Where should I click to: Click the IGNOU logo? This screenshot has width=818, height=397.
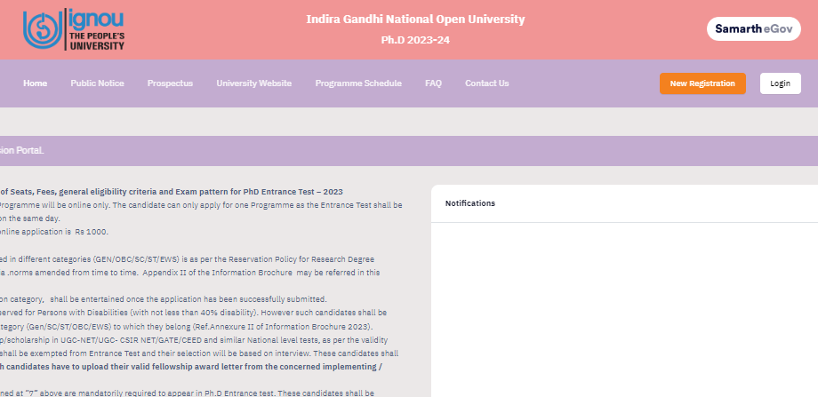point(74,29)
